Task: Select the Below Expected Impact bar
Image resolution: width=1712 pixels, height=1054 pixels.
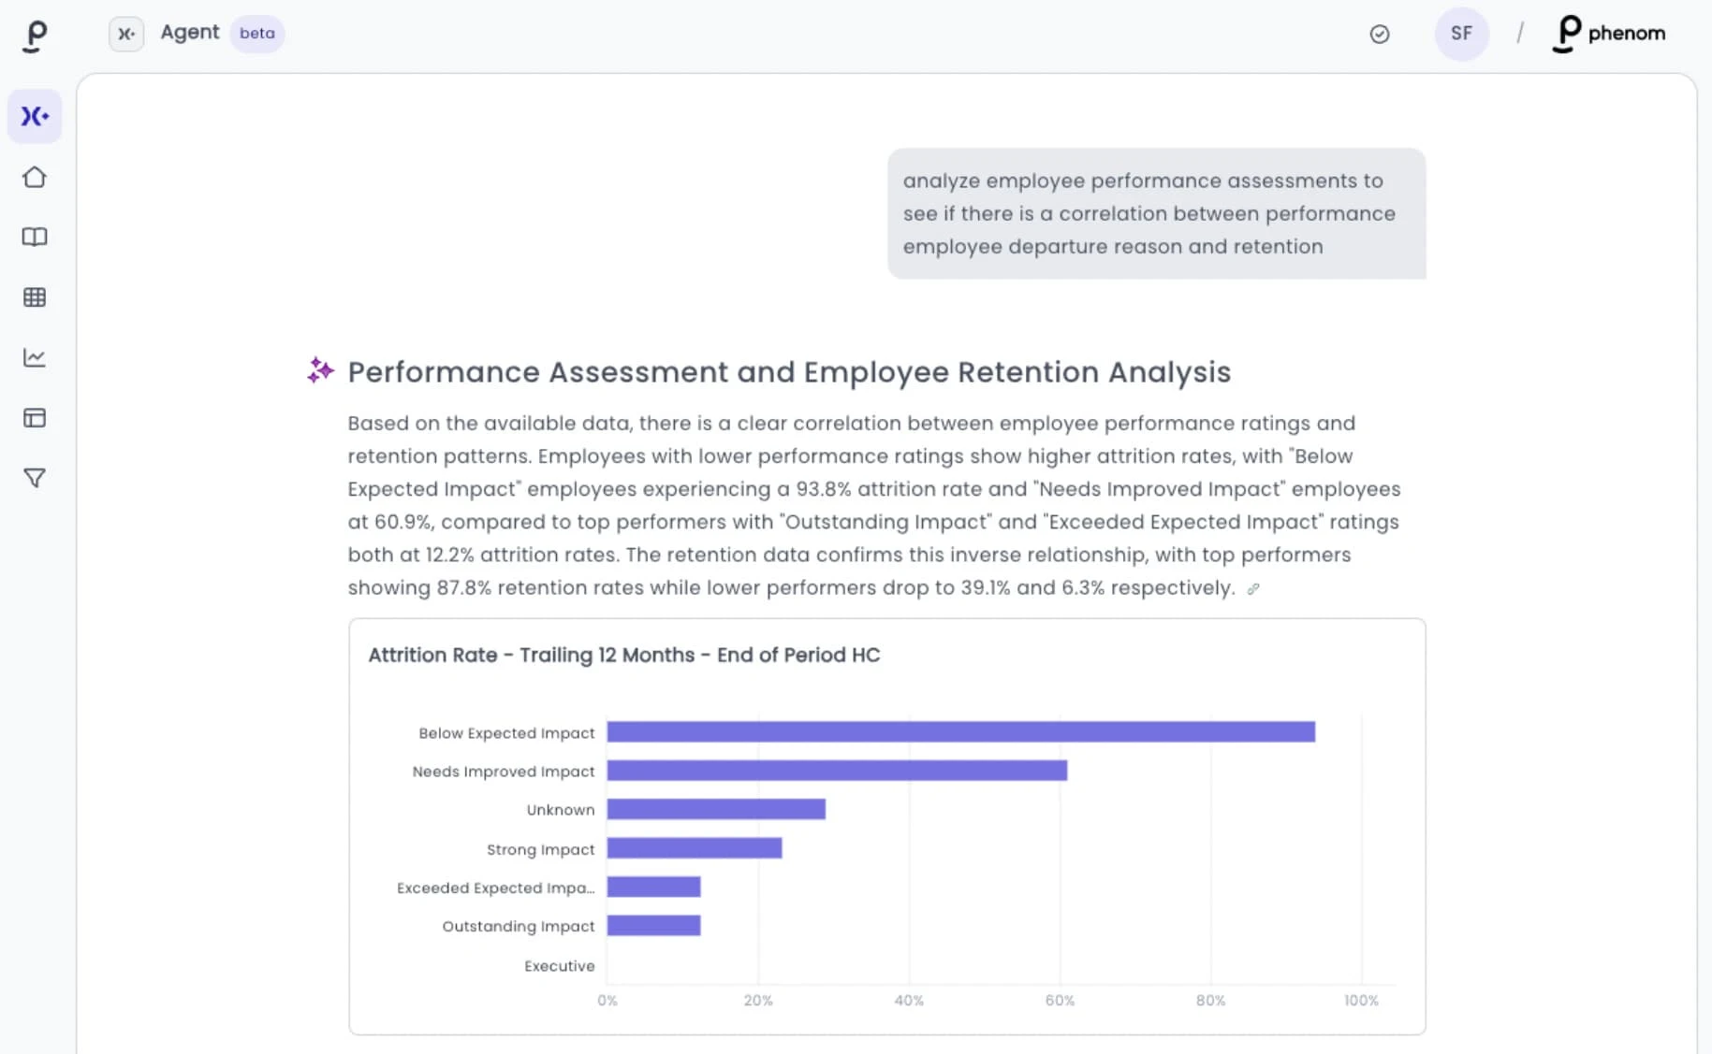Action: point(960,731)
